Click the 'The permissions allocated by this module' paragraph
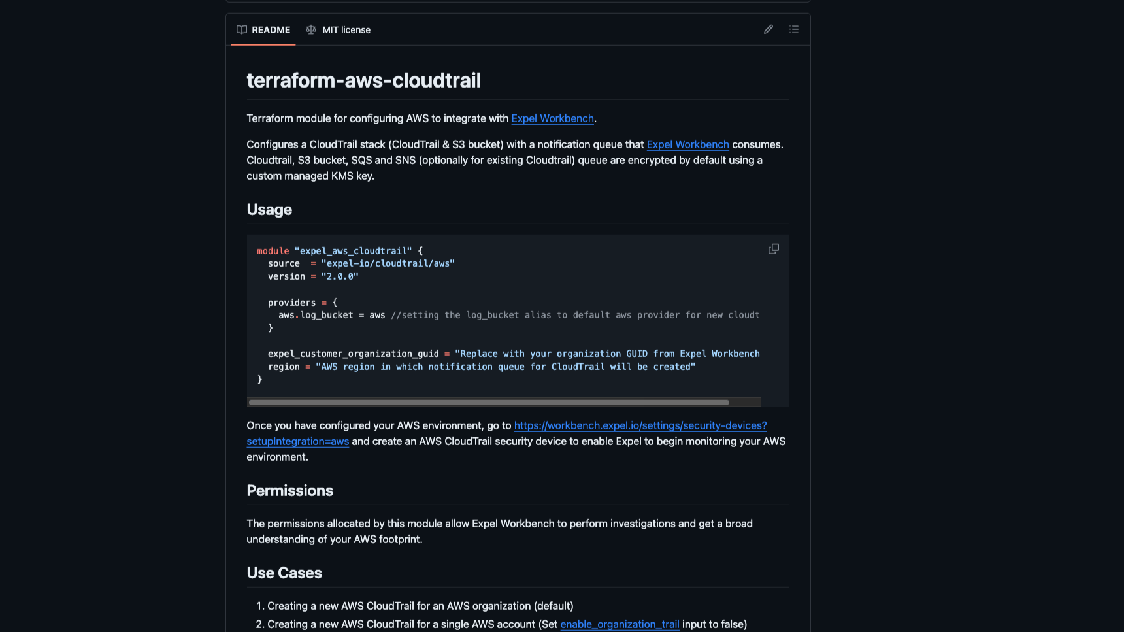This screenshot has height=632, width=1124. click(499, 531)
